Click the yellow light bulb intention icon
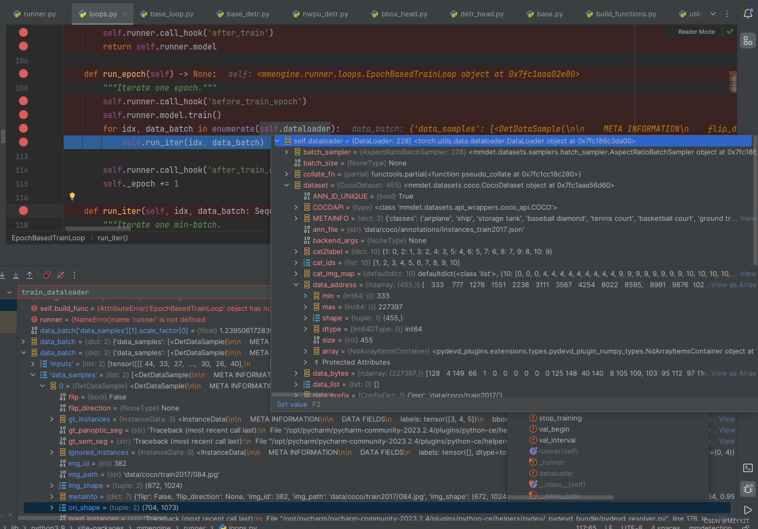The width and height of the screenshot is (758, 529). click(x=72, y=197)
